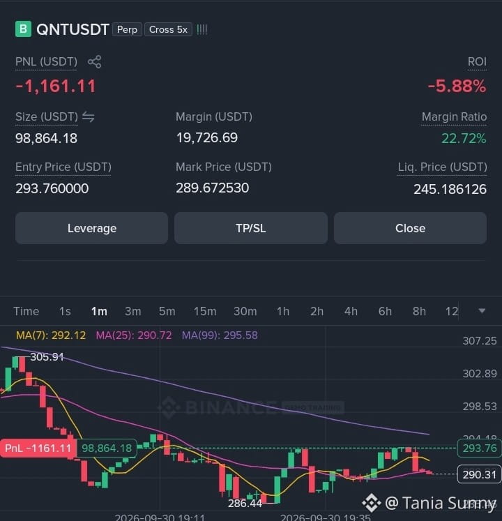Tap the PnL -1161.11 position marker
This screenshot has height=521, width=502.
[x=38, y=448]
